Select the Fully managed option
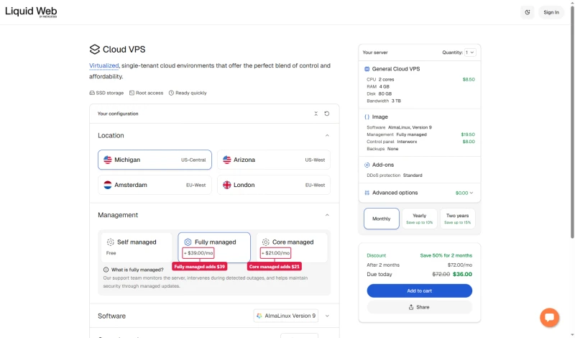The width and height of the screenshot is (575, 338). pyautogui.click(x=214, y=247)
